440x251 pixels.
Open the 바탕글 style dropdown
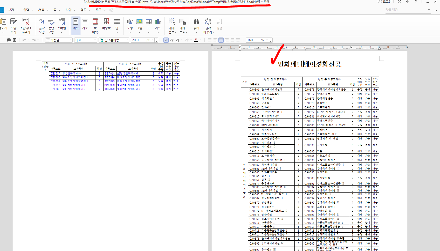71,40
